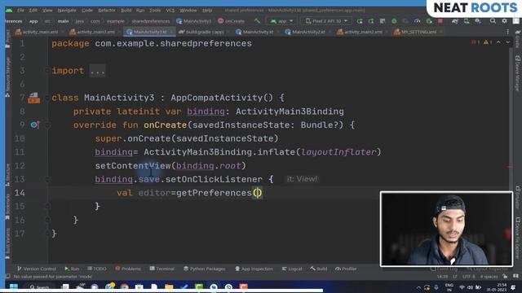The height and width of the screenshot is (293, 522).
Task: Open the Pixel 2 API 30 device dropdown
Action: point(326,21)
